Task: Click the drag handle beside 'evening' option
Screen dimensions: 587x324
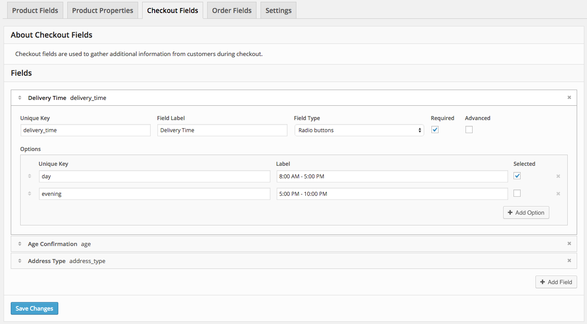Action: pos(30,194)
